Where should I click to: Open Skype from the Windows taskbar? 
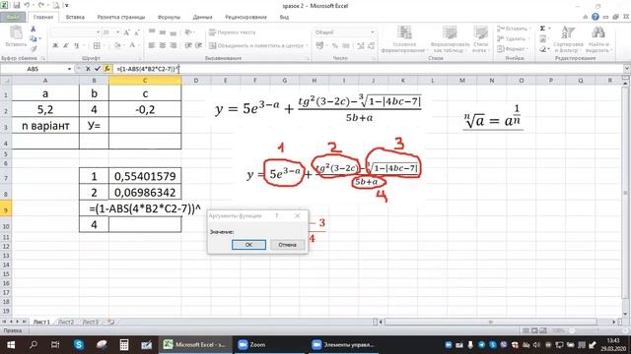pyautogui.click(x=79, y=345)
